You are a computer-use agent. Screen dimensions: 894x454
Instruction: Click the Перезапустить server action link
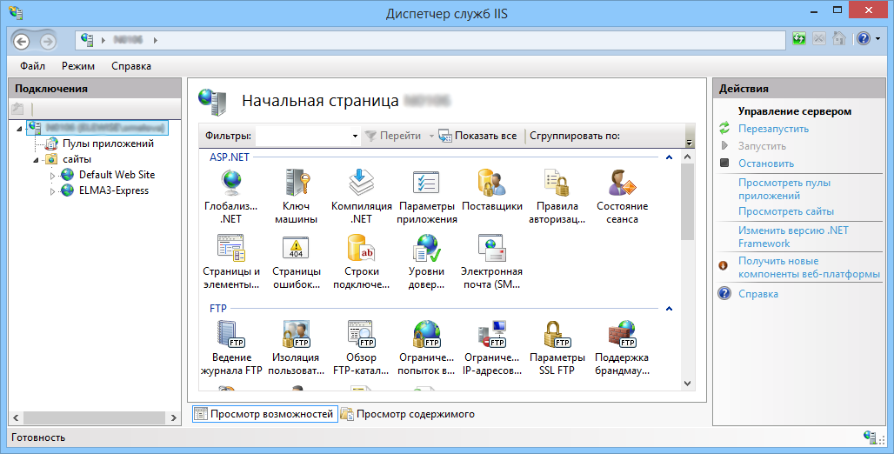[x=773, y=129]
